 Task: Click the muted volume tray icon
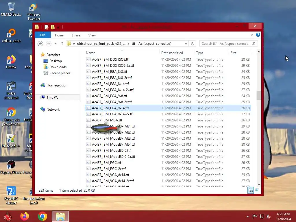coord(269,216)
